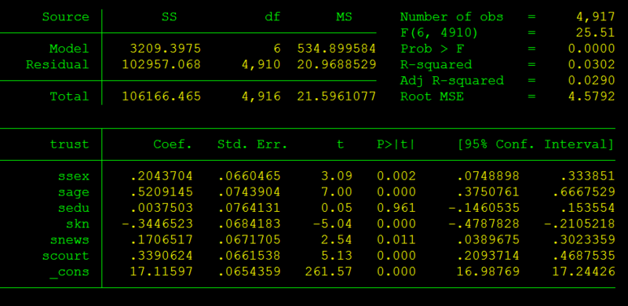Click the sedu p-value 0.961
The width and height of the screenshot is (628, 306).
[396, 208]
